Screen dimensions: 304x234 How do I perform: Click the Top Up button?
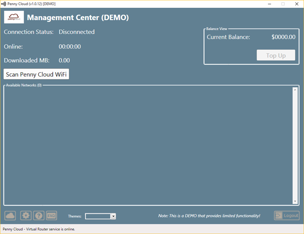coord(276,55)
